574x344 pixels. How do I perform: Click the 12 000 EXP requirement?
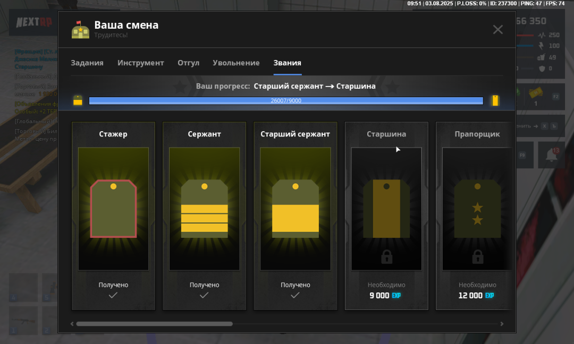476,295
